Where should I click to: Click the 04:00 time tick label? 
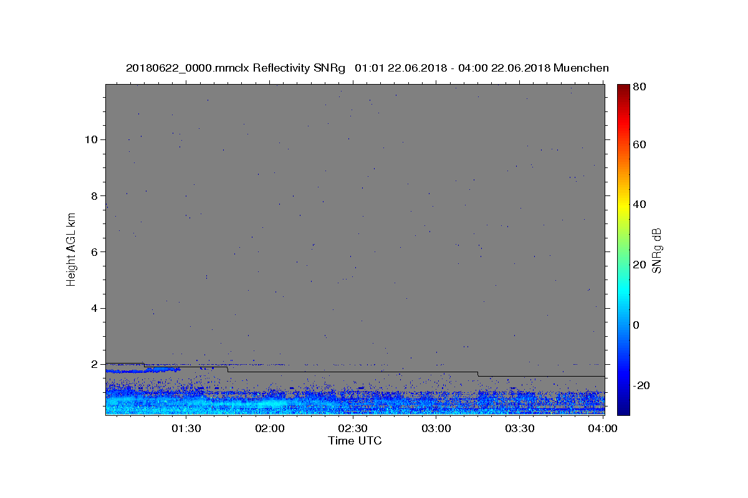click(x=603, y=428)
